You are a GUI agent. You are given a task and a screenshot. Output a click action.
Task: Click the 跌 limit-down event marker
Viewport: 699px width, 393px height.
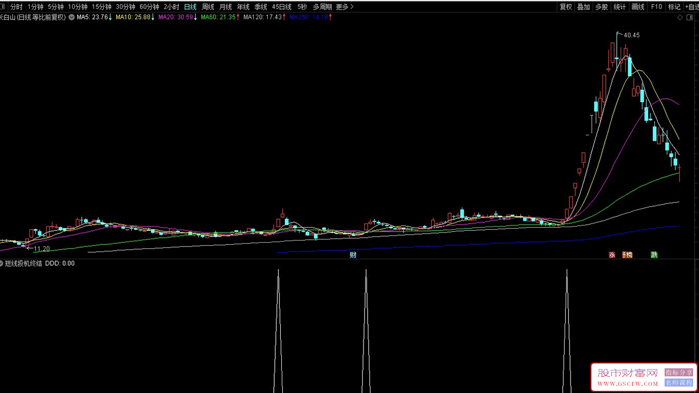(x=654, y=255)
